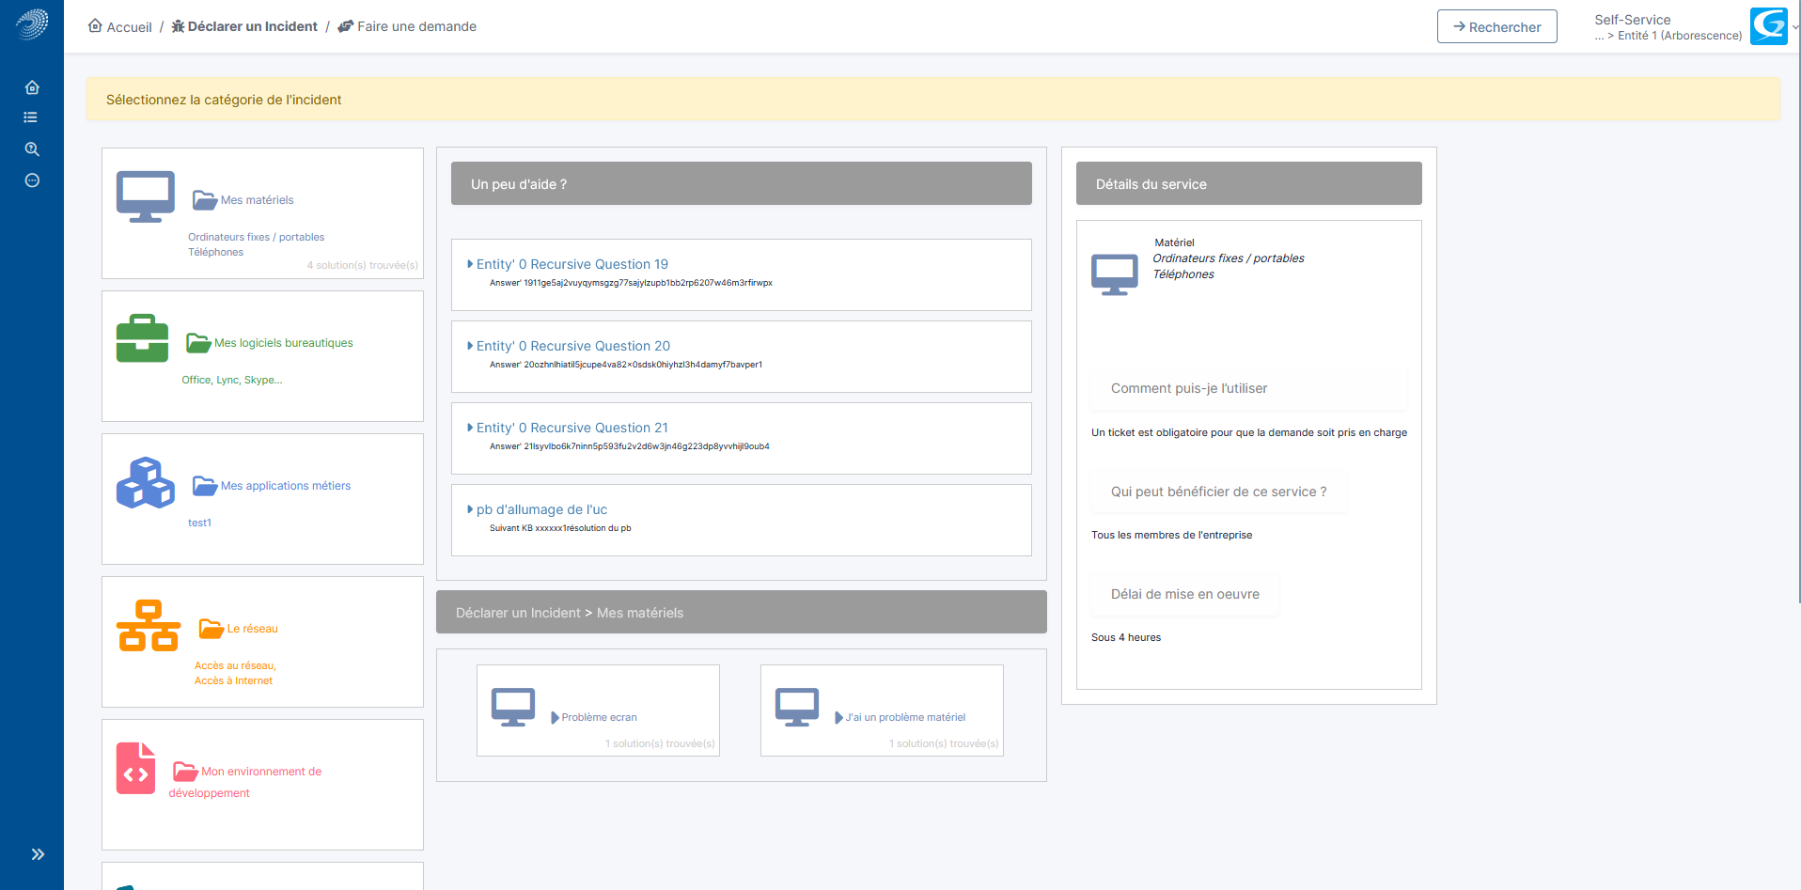Open the list icon in the left sidebar
Screen dimensions: 1801x890
coord(31,117)
